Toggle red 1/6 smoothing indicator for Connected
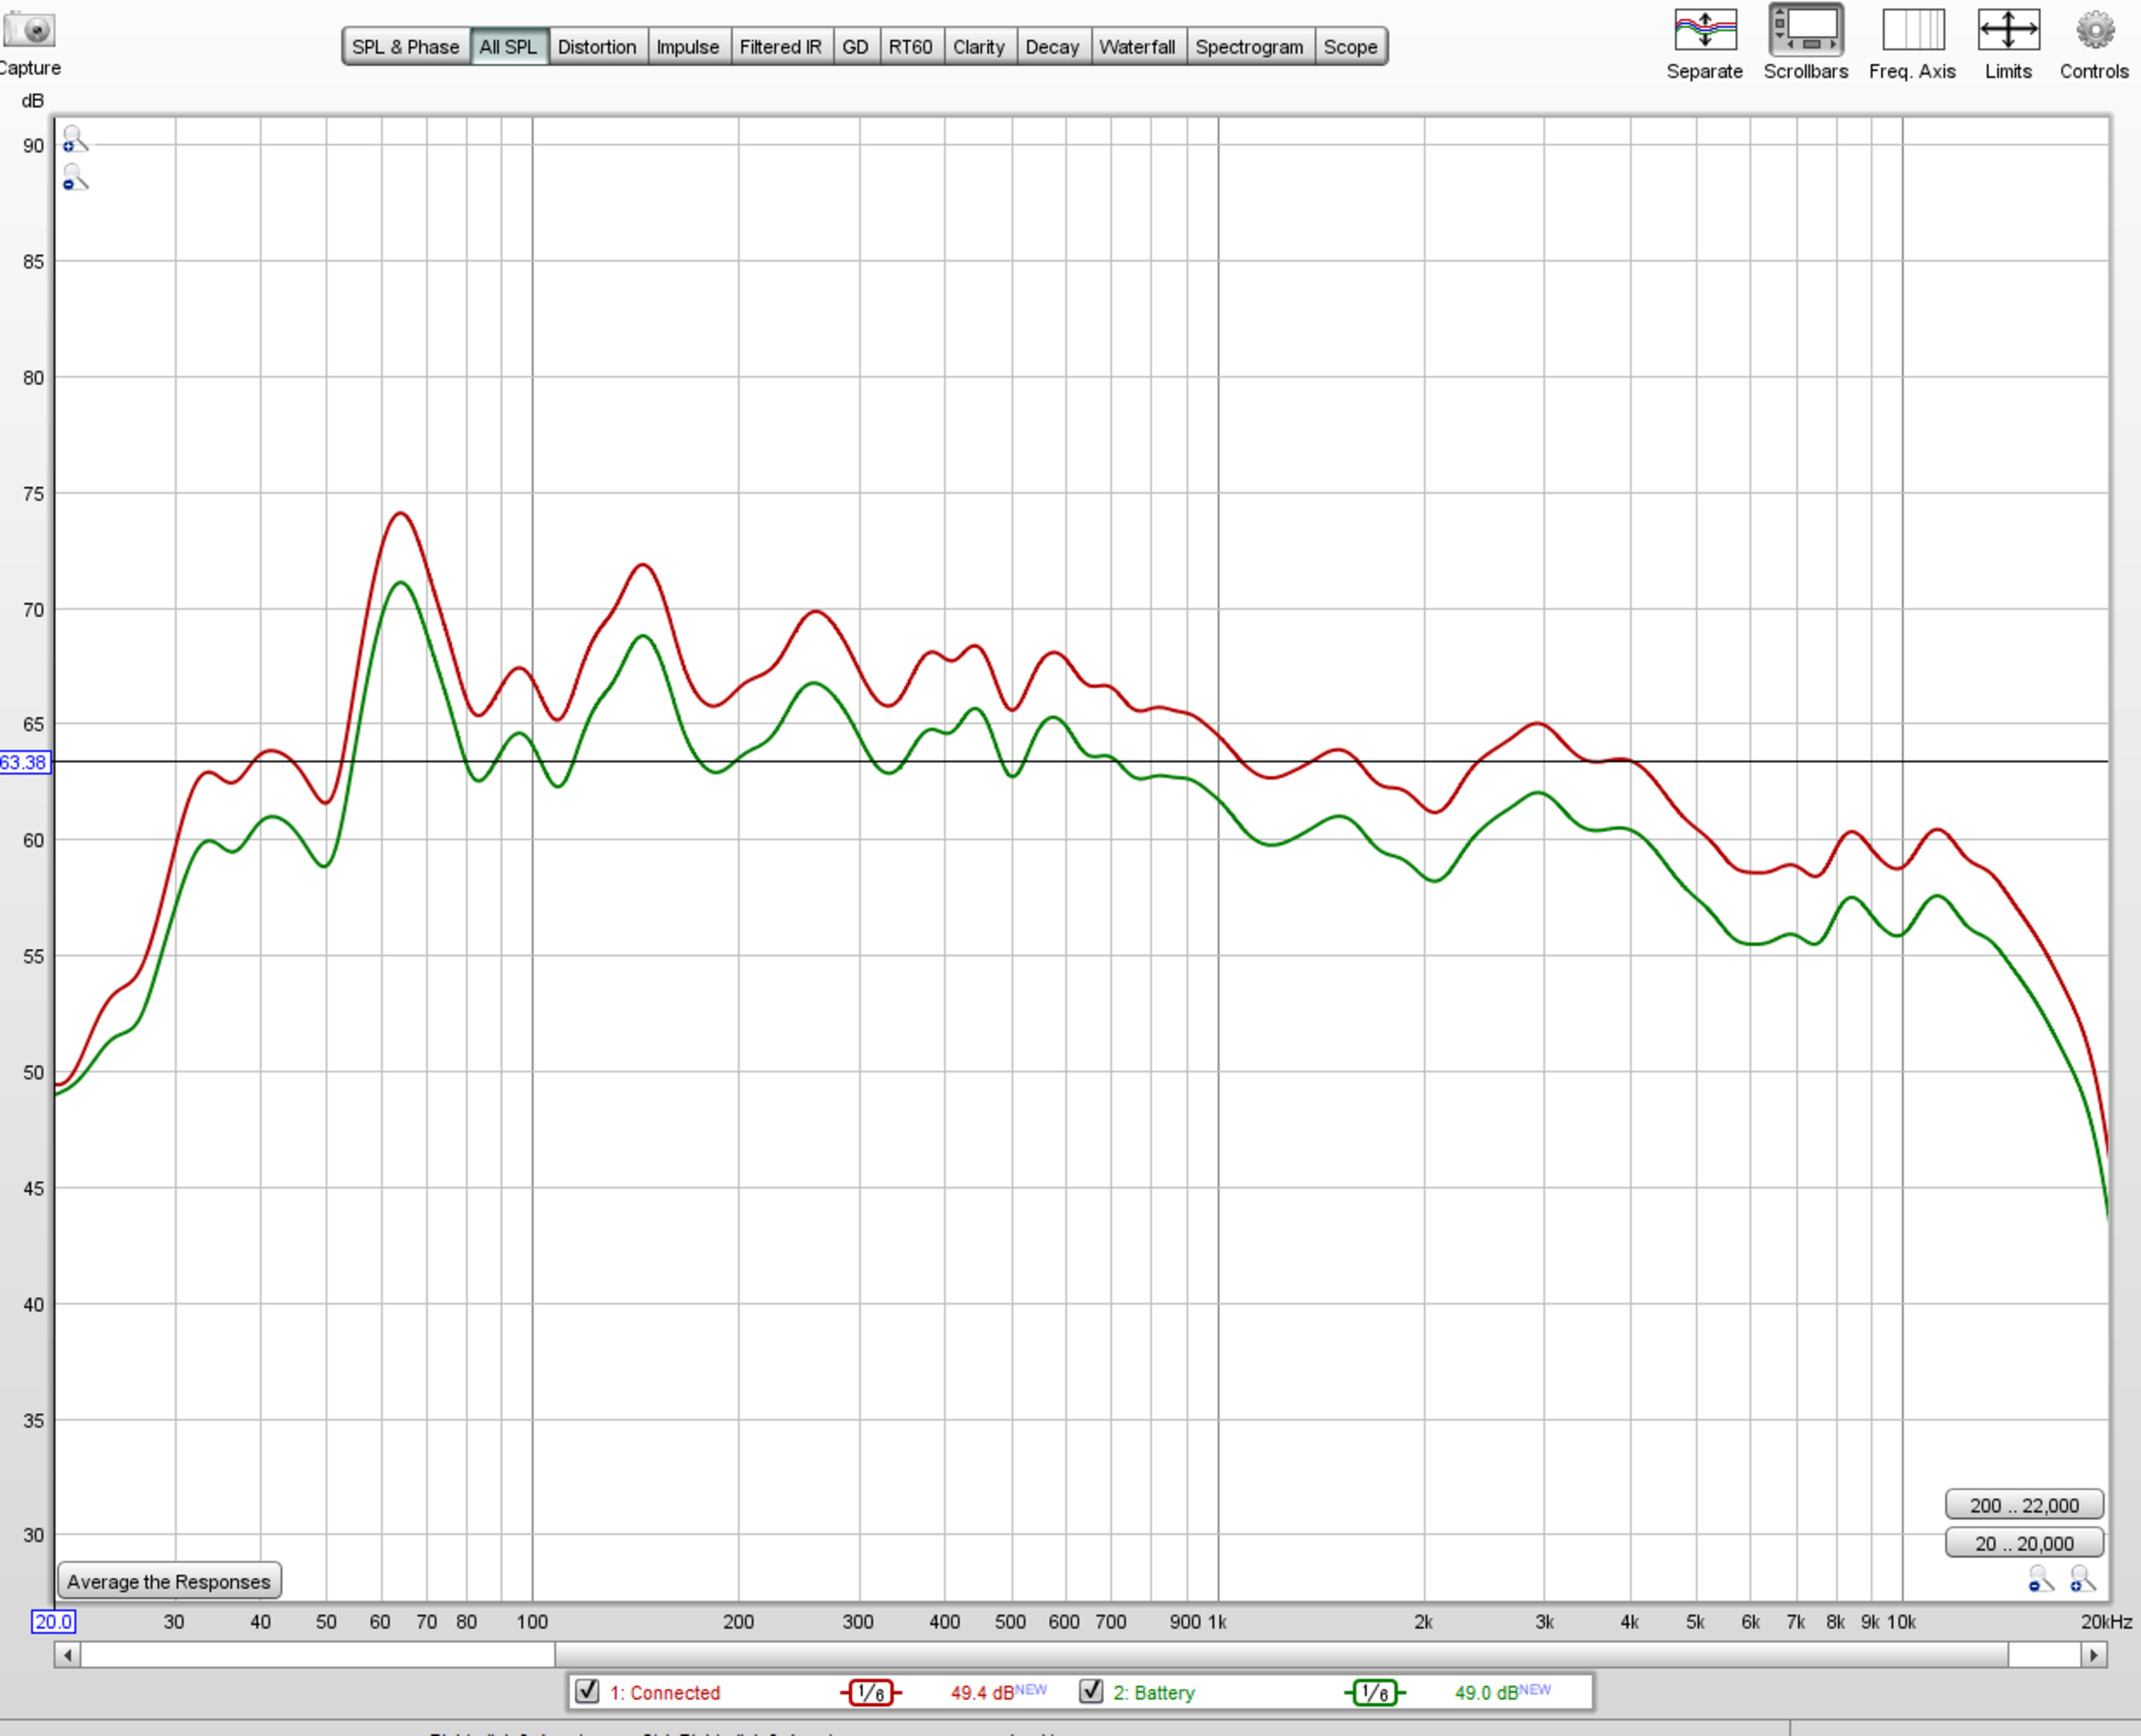 tap(870, 1692)
